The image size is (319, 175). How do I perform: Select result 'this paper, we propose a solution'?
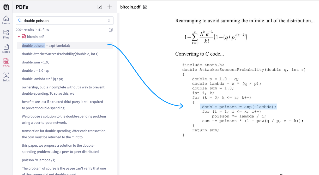pos(60,148)
